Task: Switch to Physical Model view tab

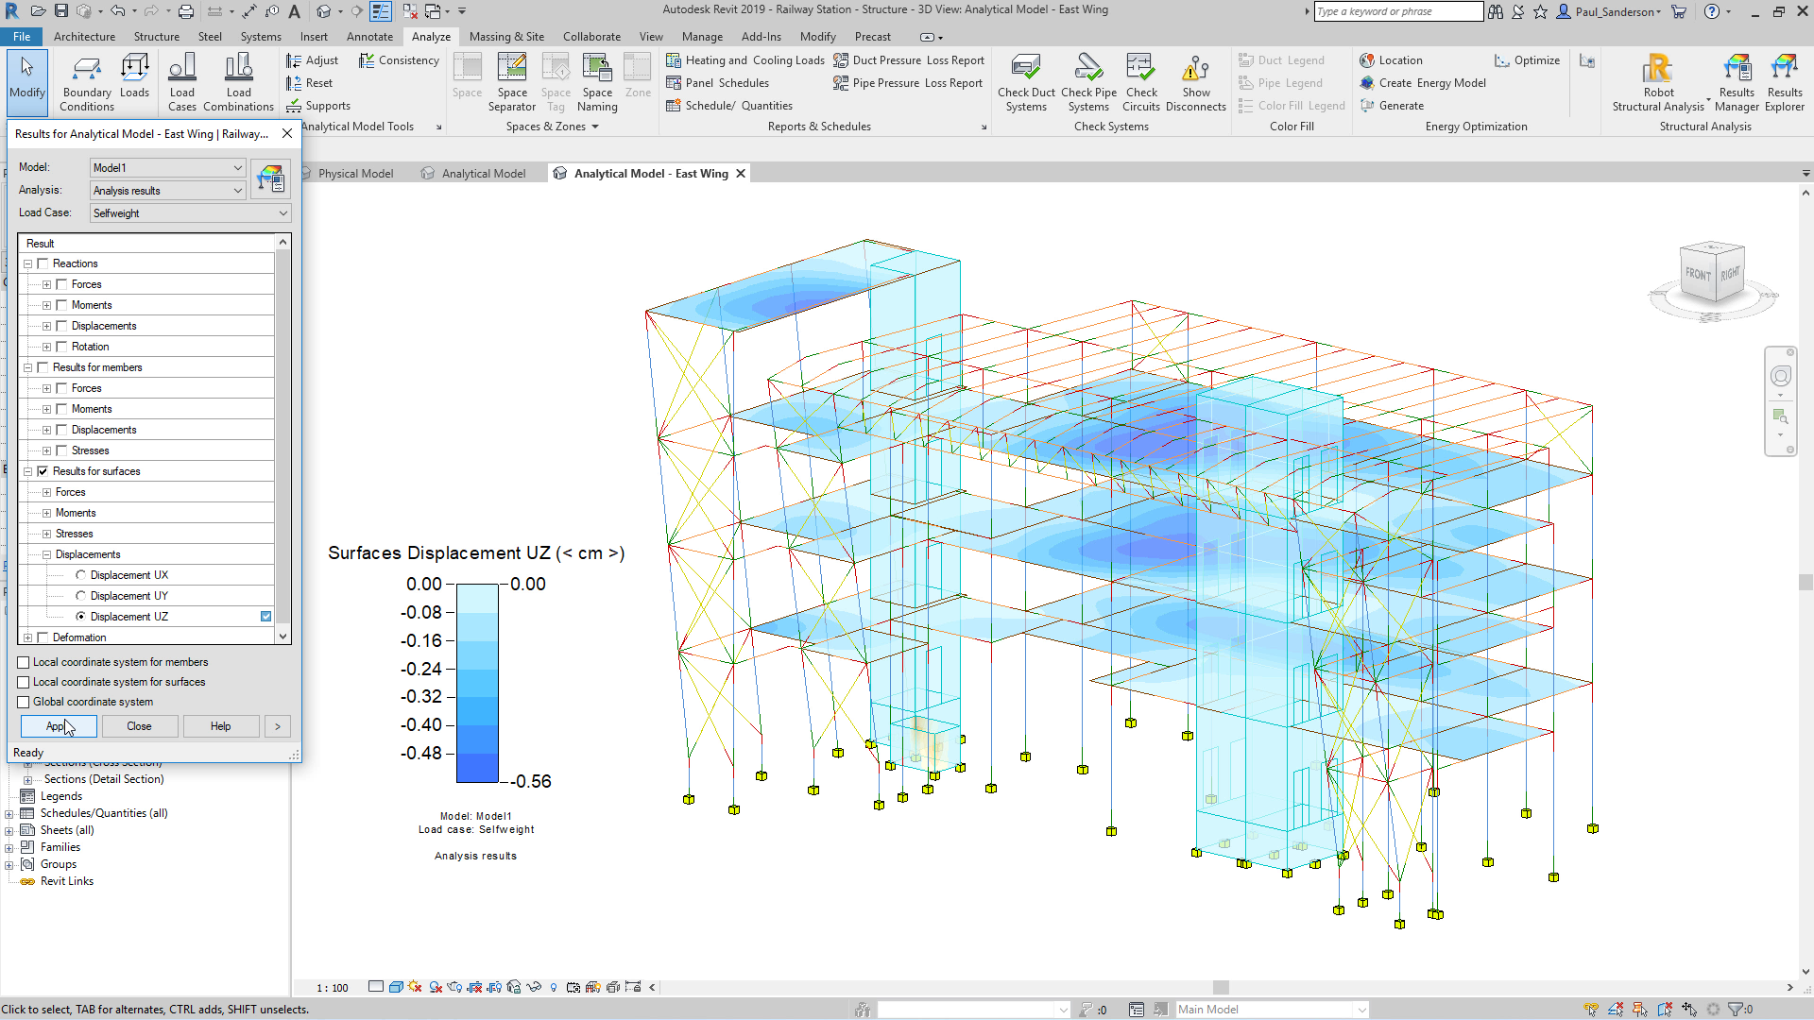Action: [x=354, y=174]
